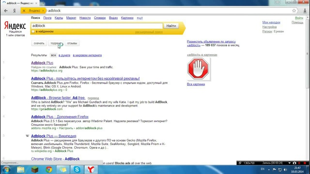Open the Новости service link
The image size is (310, 174).
click(85, 18)
